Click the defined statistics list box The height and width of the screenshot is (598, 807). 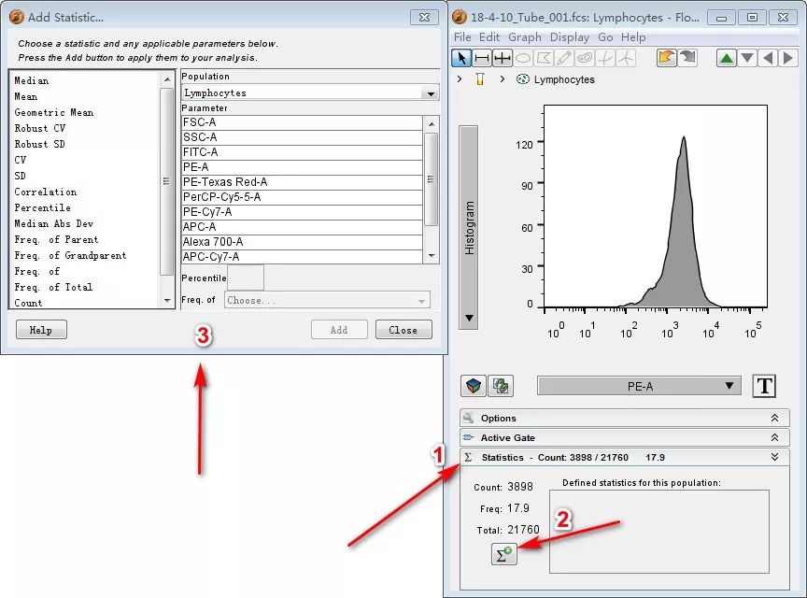coord(659,531)
